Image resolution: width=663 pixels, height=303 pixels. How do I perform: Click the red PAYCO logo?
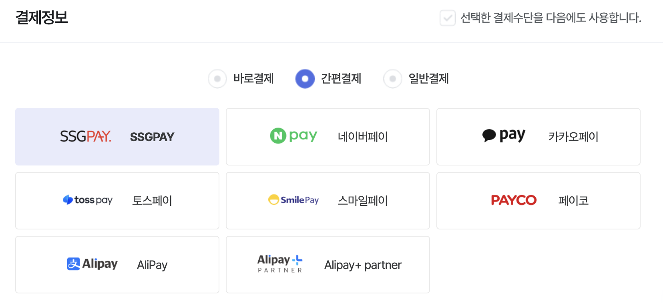(514, 200)
